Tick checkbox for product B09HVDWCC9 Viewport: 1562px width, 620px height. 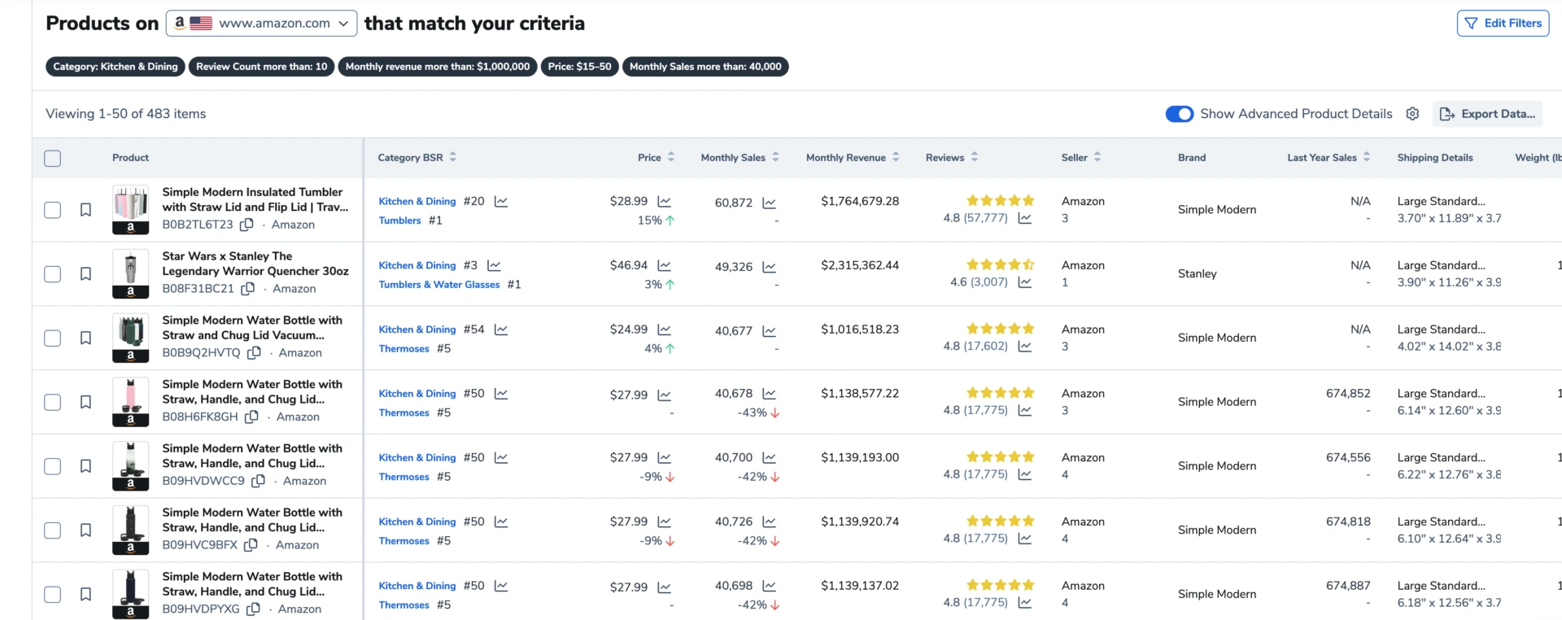53,466
